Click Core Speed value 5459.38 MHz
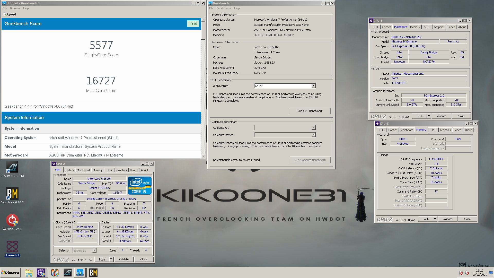This screenshot has width=494, height=278. [85, 227]
